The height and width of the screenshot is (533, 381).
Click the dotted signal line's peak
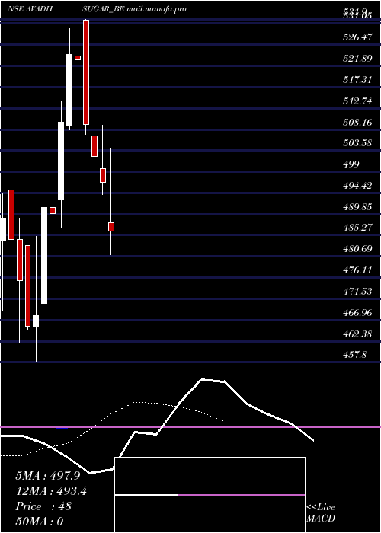point(136,403)
